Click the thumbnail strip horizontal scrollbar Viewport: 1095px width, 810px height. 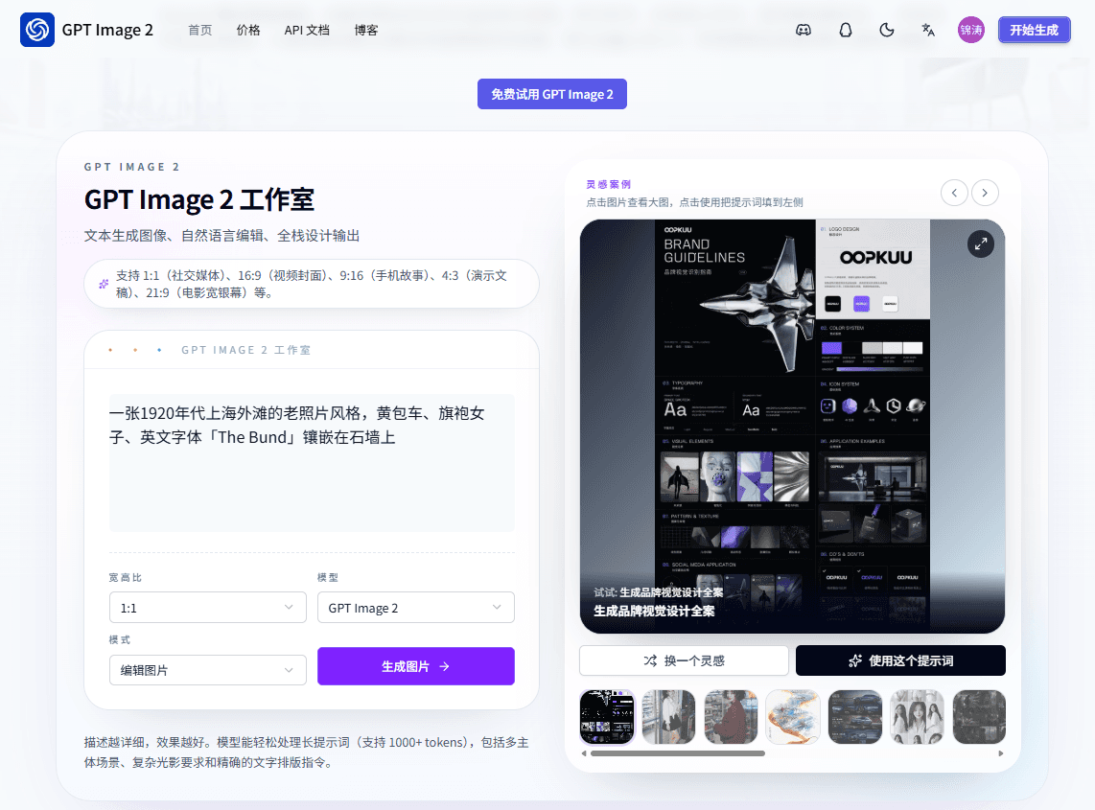677,753
